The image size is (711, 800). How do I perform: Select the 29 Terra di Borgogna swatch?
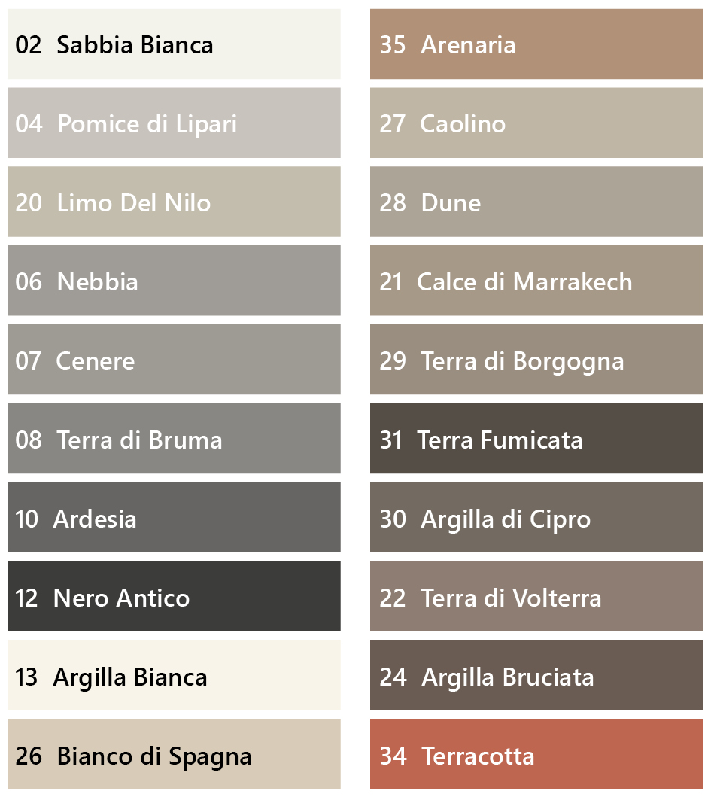click(536, 360)
